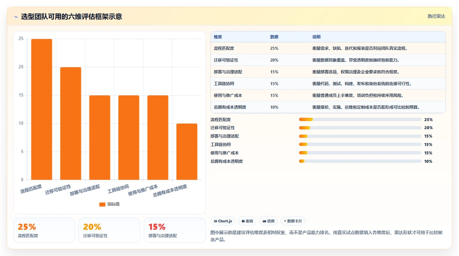Click the 20% value in the table
Viewport: 459px width, 256px height.
pos(274,60)
